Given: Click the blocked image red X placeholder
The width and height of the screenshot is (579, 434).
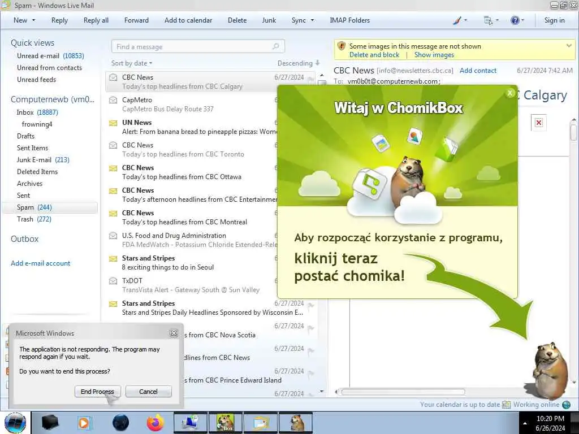Looking at the screenshot, I should [x=539, y=123].
